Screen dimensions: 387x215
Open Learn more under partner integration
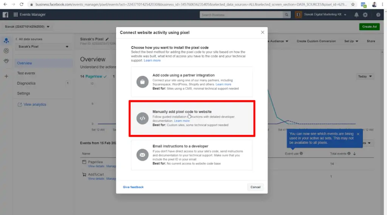[223, 84]
